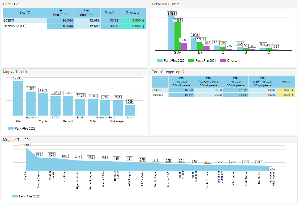Click the legend swatch under Модели Топ 20 chart
Image resolution: width=298 pixels, height=211 pixels.
click(15, 196)
